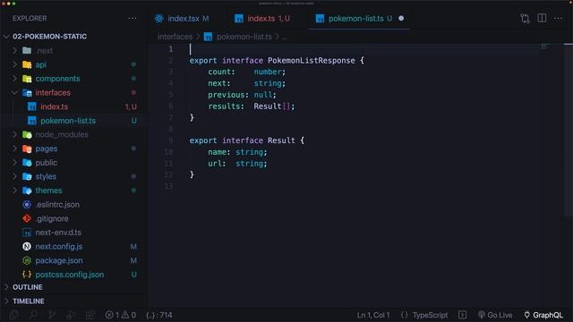Click the styles folder icon
Screen dimensions: 573x322
[x=27, y=176]
